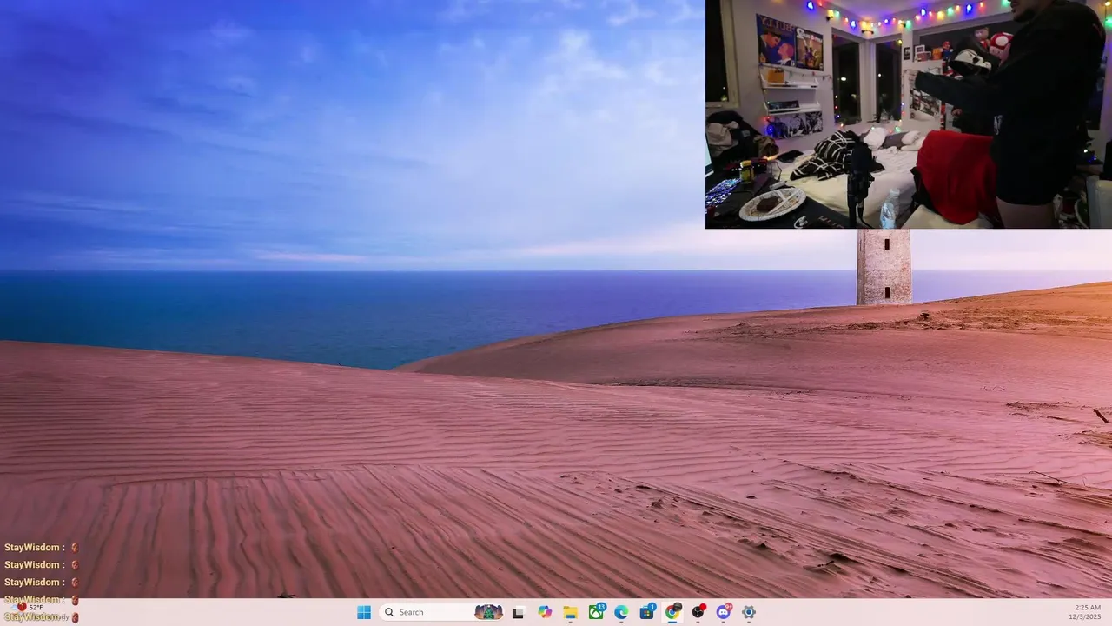Open Microsoft Store from taskbar
The height and width of the screenshot is (626, 1112).
point(647,612)
